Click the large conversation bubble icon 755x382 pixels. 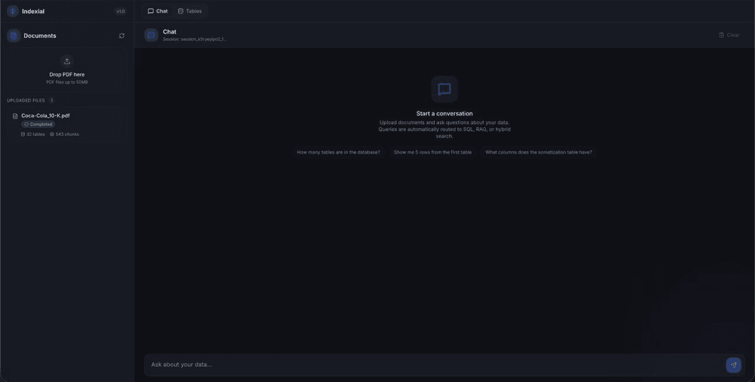[444, 89]
